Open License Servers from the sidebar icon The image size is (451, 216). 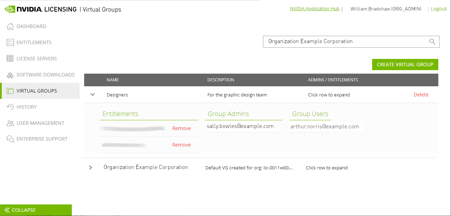tap(10, 58)
